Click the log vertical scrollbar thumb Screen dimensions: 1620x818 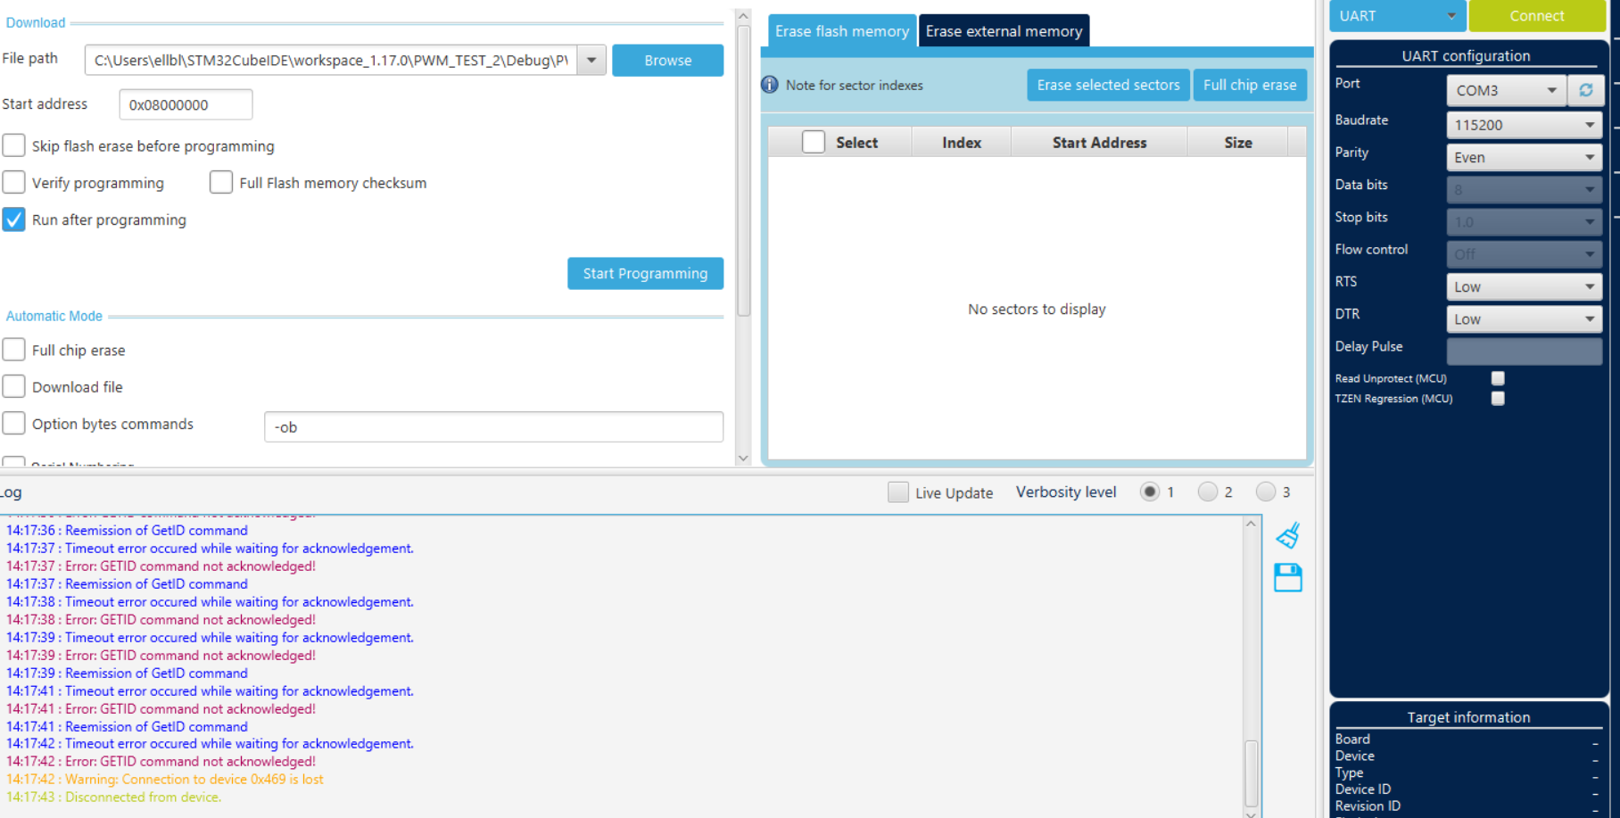pyautogui.click(x=1251, y=773)
